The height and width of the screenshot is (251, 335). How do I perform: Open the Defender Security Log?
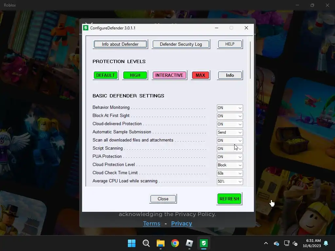[x=181, y=44]
